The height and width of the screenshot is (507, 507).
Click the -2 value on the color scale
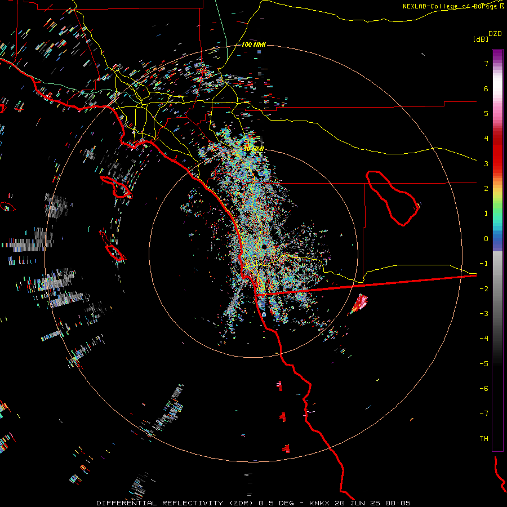[x=484, y=289]
